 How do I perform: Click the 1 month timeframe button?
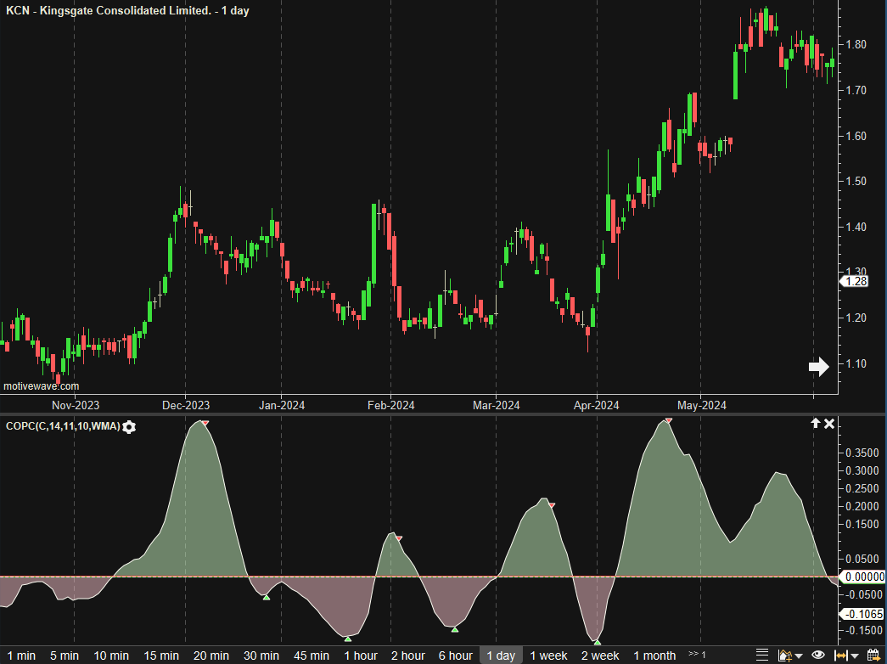point(654,656)
